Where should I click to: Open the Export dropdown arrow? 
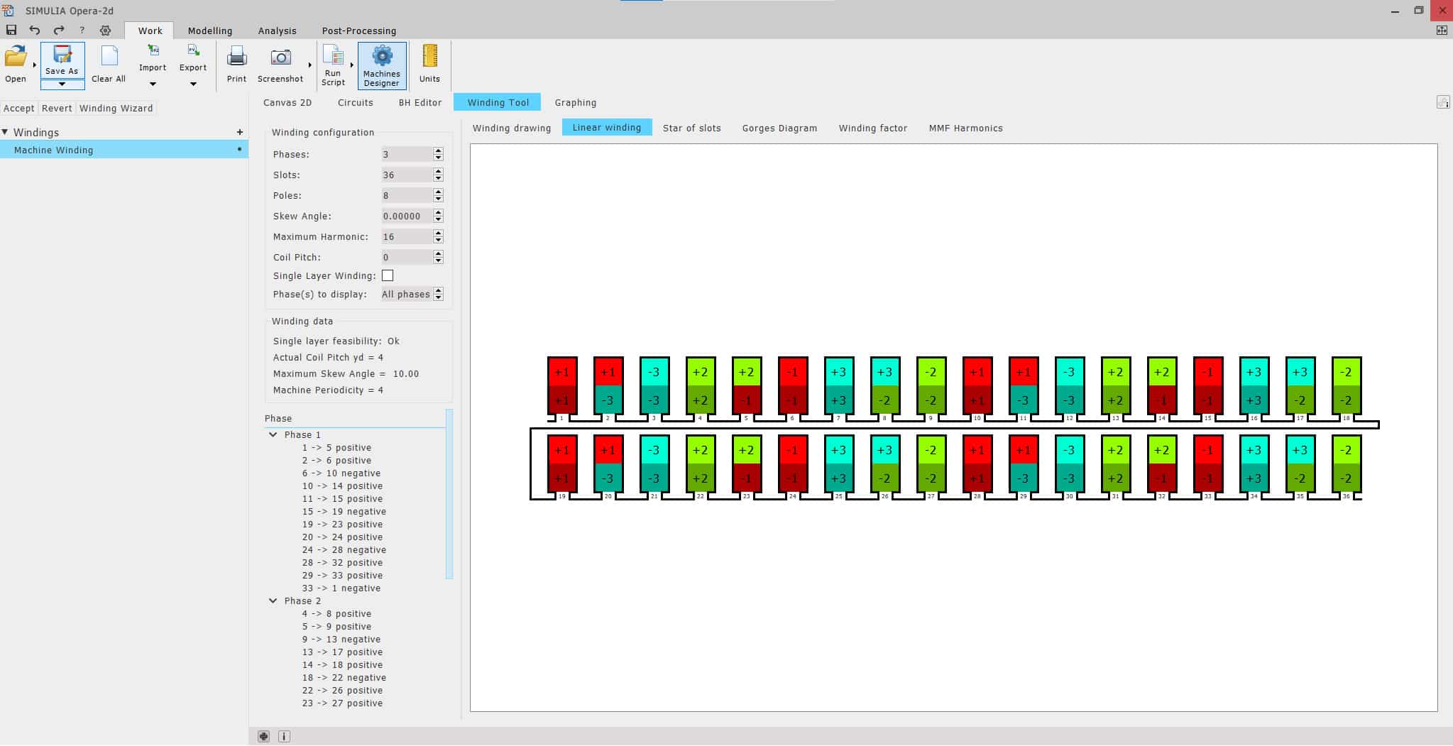[x=193, y=84]
